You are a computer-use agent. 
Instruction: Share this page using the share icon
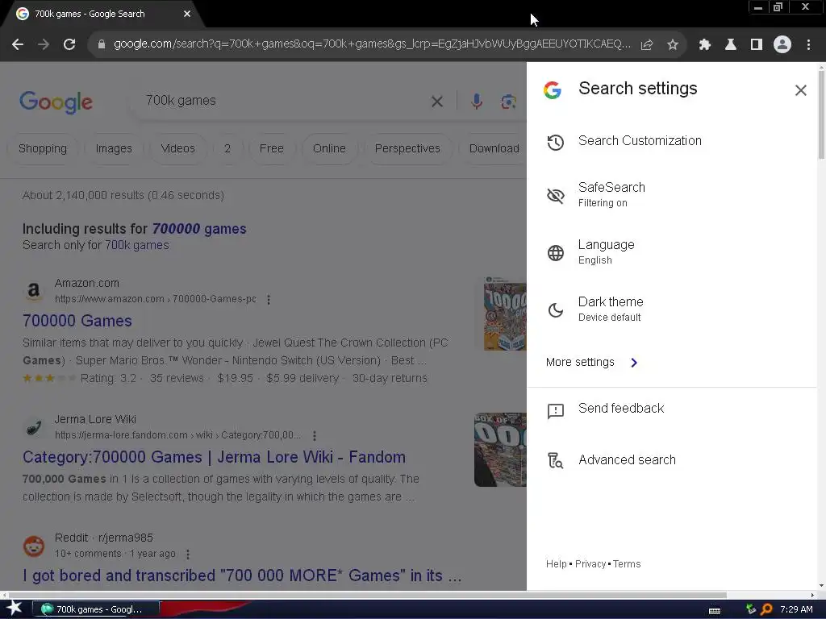coord(647,45)
